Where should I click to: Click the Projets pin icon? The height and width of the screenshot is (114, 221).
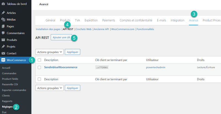click(3, 47)
